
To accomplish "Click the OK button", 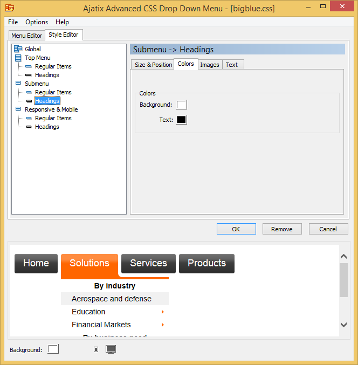I will [x=236, y=229].
